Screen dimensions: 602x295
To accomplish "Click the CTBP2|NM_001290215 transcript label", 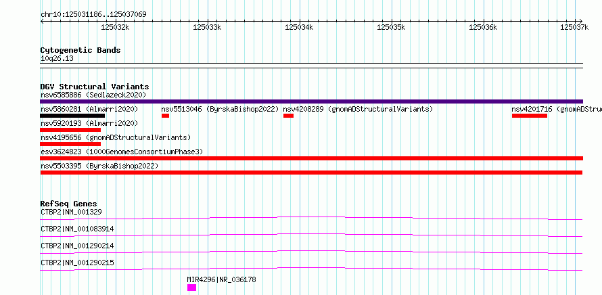I will tap(77, 263).
